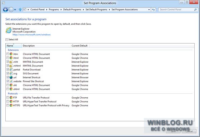Collapse the Protocols group header
Viewport: 200px width, 137px height.
click(x=13, y=94)
